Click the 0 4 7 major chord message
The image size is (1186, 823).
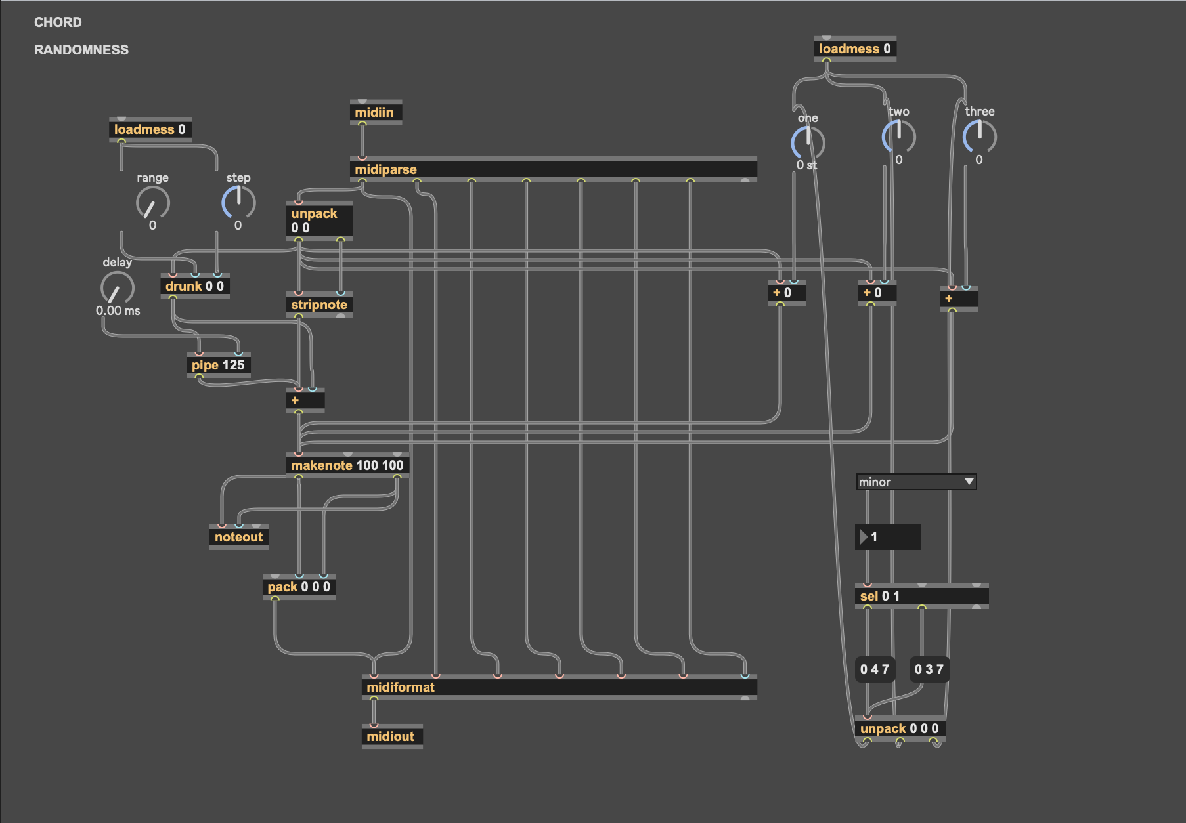875,669
